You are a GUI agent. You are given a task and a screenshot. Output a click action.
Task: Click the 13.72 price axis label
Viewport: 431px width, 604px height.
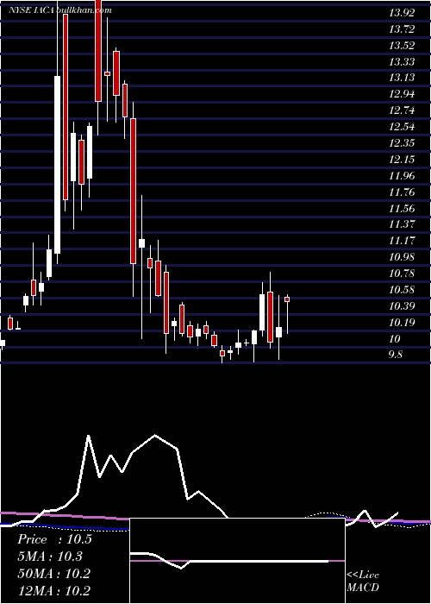click(x=402, y=29)
